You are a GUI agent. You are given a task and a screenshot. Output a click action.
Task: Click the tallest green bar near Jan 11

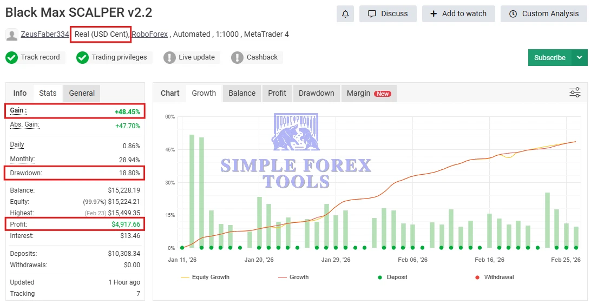click(x=192, y=191)
